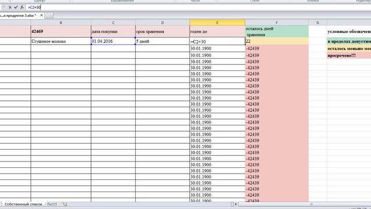This screenshot has width=371, height=209.
Task: Select column B header
Action: pyautogui.click(x=61, y=23)
